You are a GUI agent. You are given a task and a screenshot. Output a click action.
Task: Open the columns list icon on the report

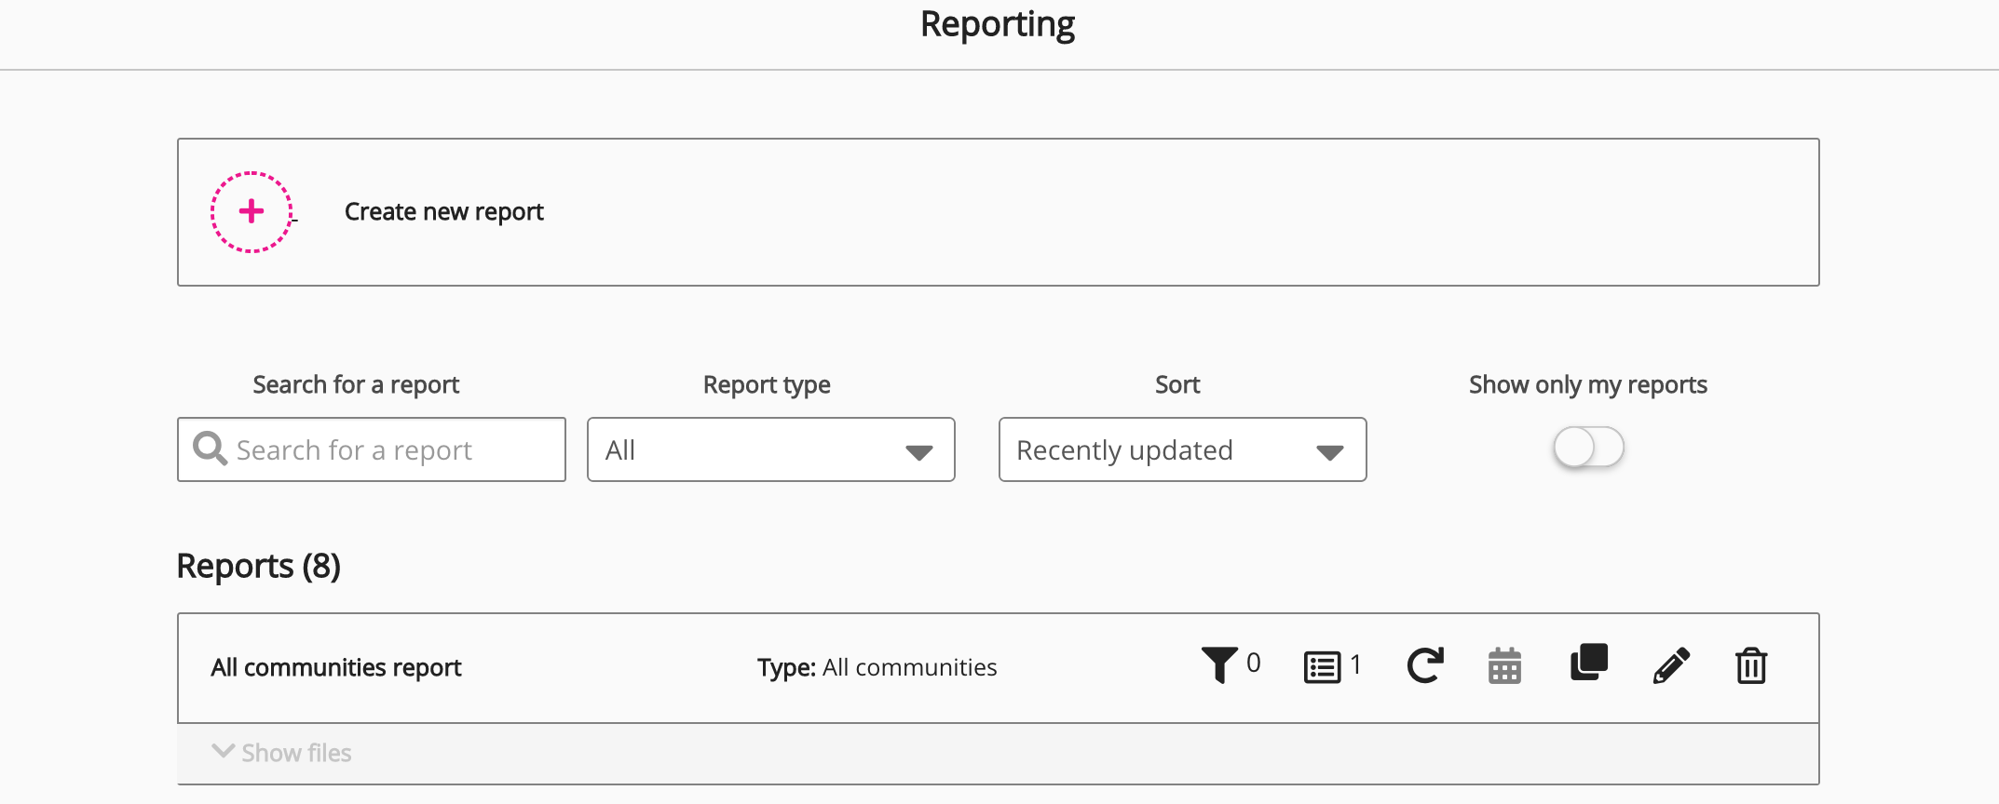click(x=1322, y=666)
